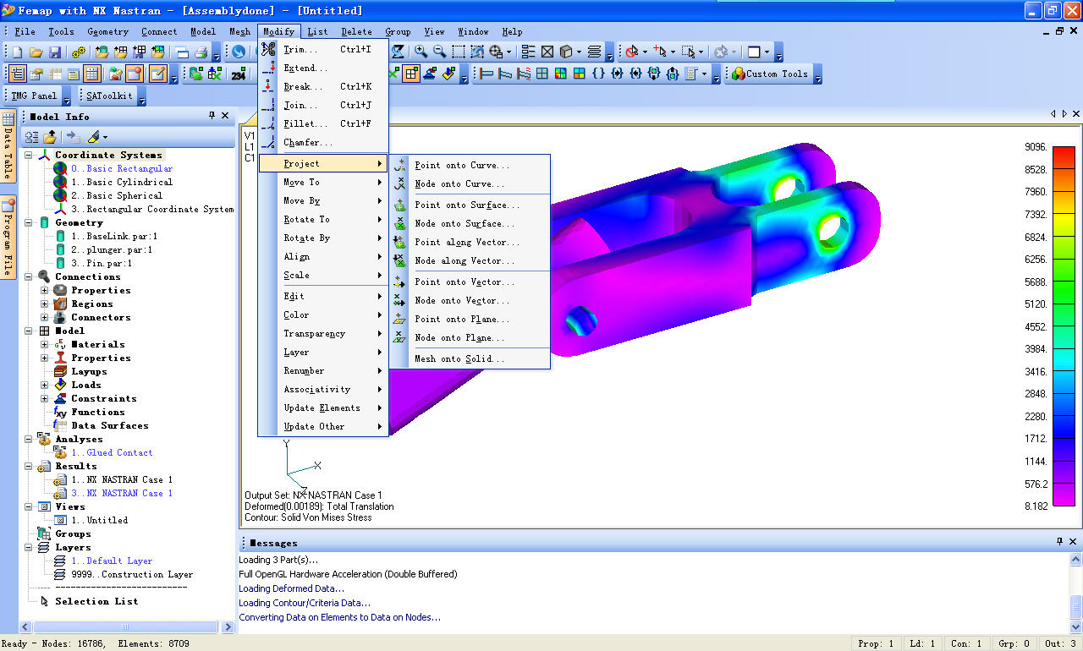Click the Custom Tools label button

pos(777,74)
